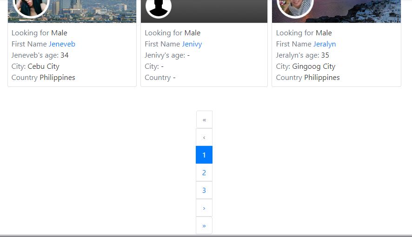This screenshot has height=237, width=412.
Task: Click Jeneveb's city skyline cover image
Action: 92,11
